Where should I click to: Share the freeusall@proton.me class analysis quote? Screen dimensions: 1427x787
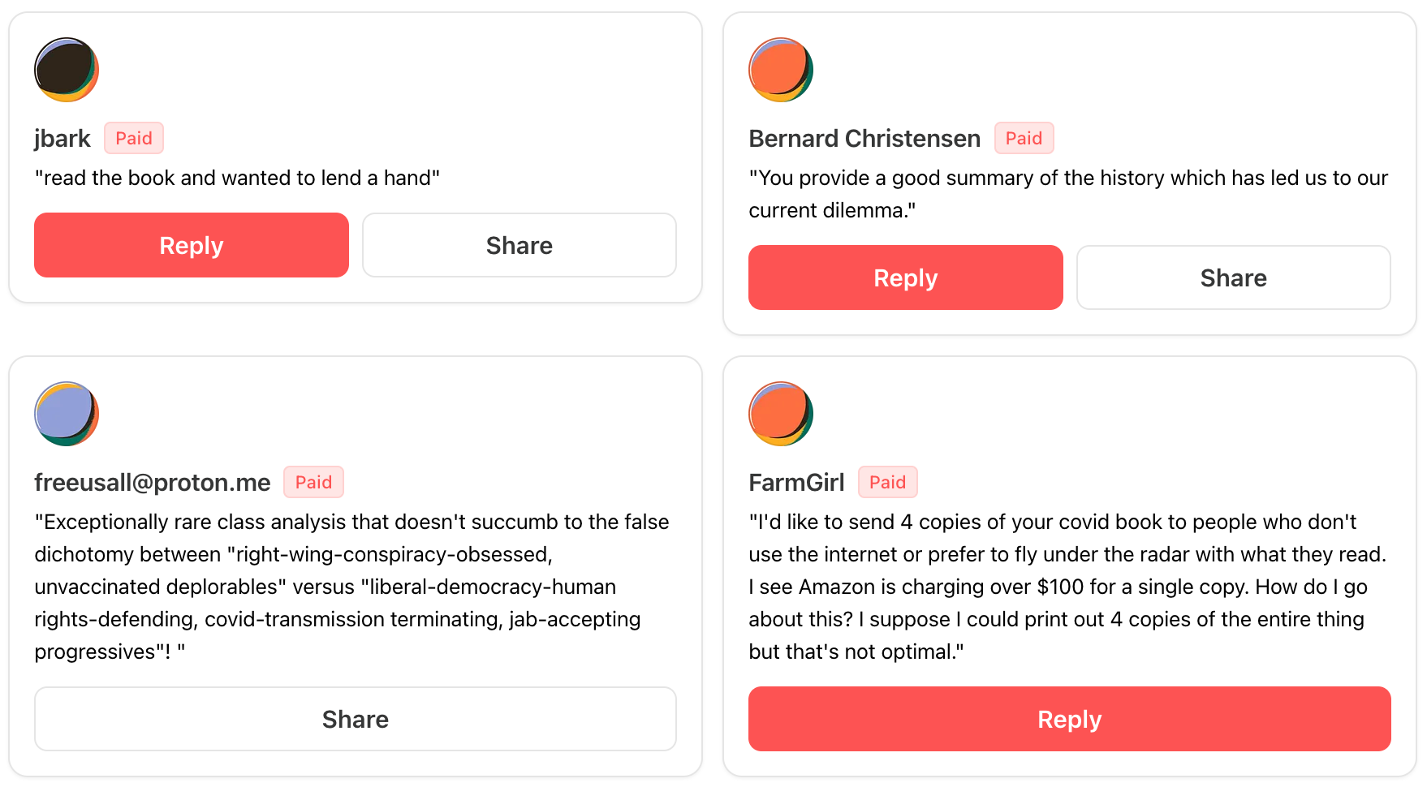[x=356, y=719]
